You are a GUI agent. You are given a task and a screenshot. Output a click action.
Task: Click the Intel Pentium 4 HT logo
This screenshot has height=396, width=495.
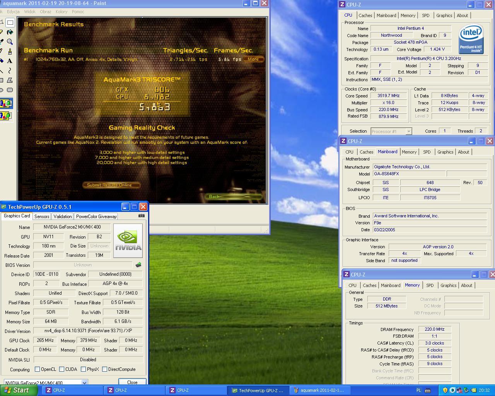[x=471, y=39]
